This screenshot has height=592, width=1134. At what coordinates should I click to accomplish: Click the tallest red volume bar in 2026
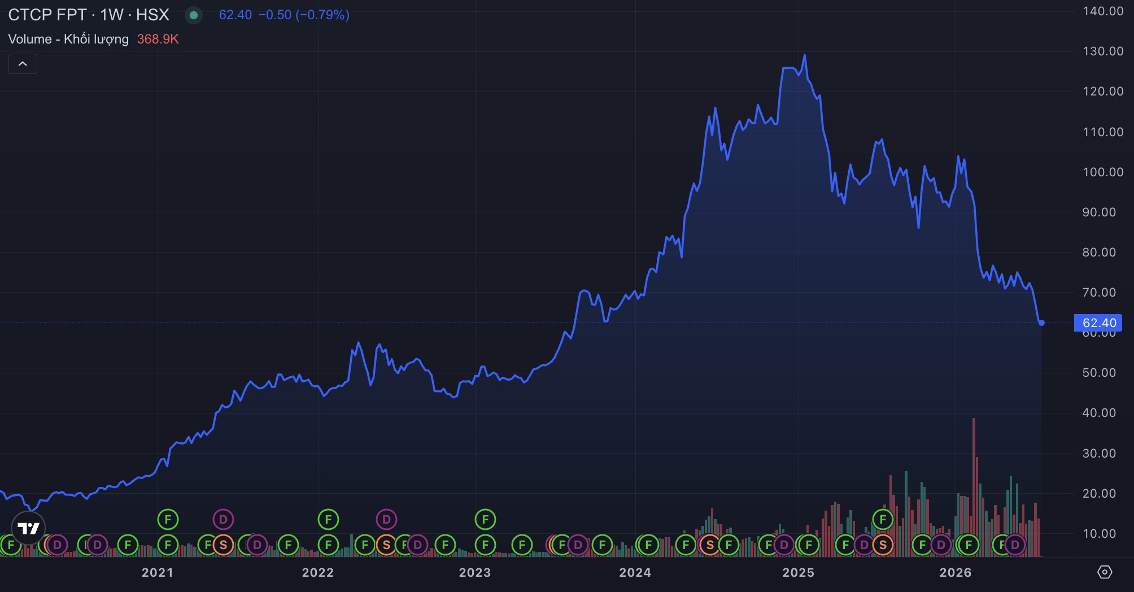(x=974, y=487)
